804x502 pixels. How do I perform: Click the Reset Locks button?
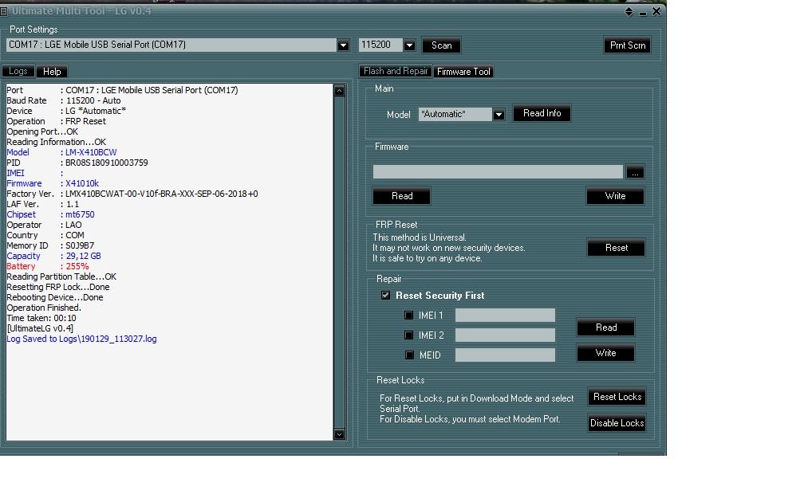pos(617,397)
